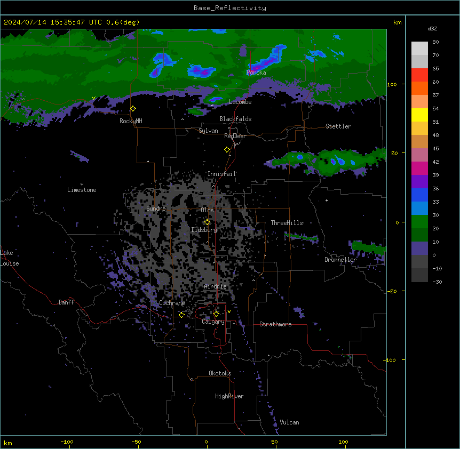Viewport: 460px width, 449px height.
Task: Click the Banff label
Action: click(x=66, y=302)
